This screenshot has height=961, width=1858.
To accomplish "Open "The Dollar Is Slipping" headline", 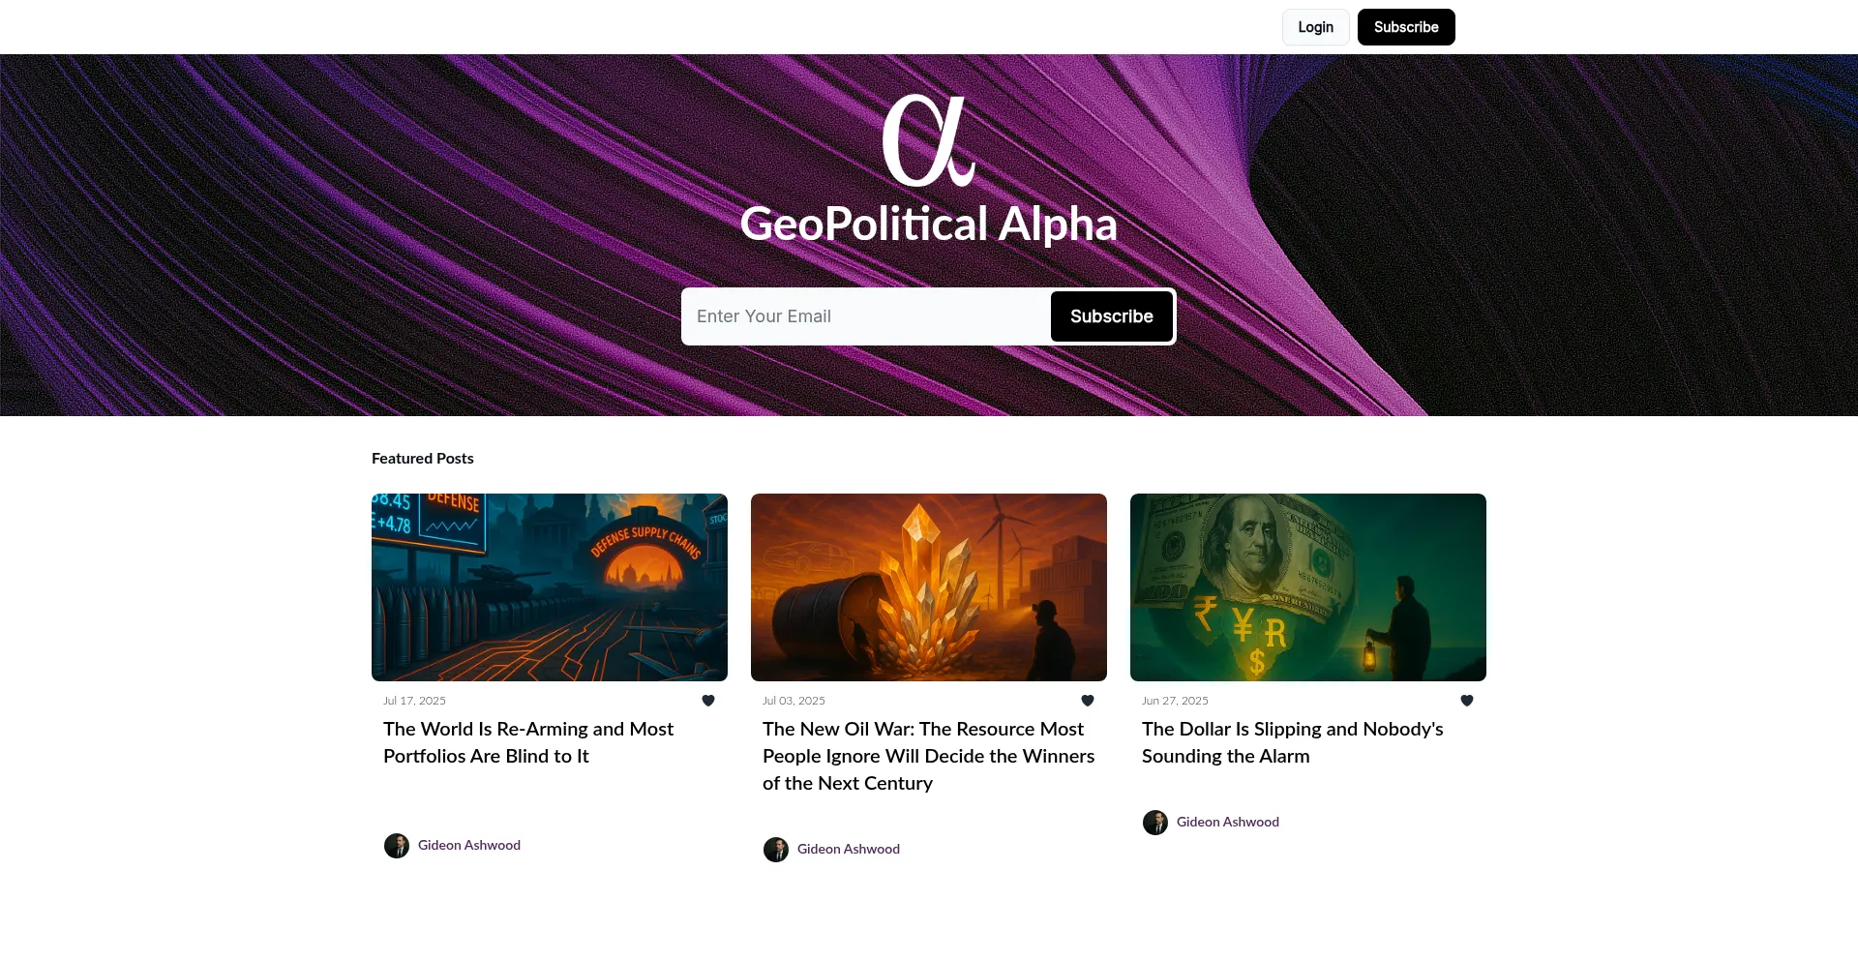I will pyautogui.click(x=1292, y=742).
